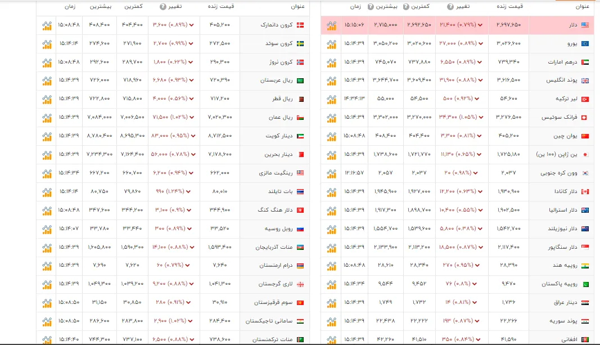This screenshot has width=600, height=345.
Task: Click the chart icon for کرون دانمارک
Action: 47,25
